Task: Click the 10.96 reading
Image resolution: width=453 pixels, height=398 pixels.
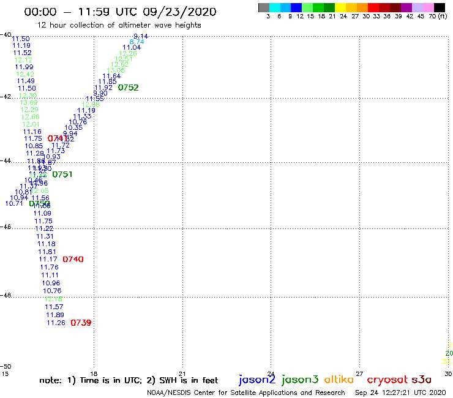Action: 51,283
